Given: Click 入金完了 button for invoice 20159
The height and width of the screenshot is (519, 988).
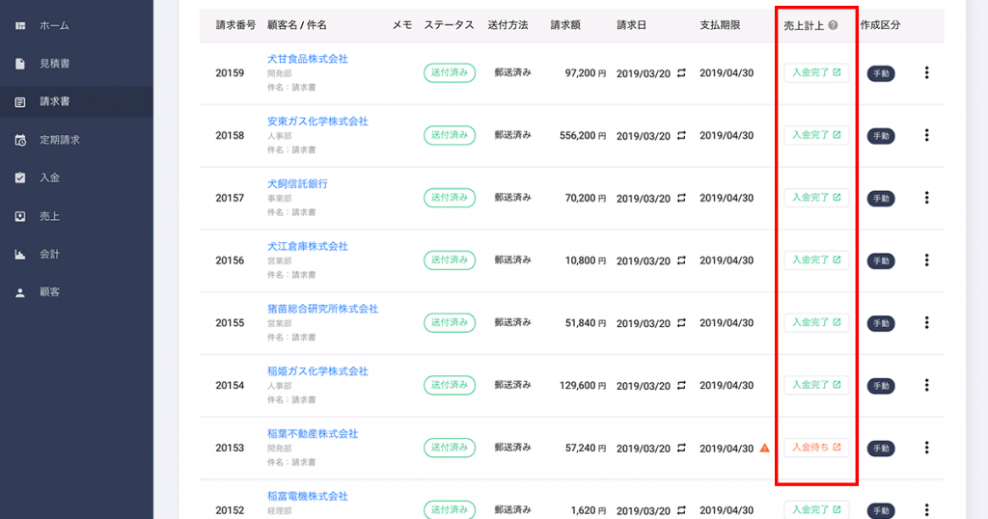Looking at the screenshot, I should pos(816,72).
